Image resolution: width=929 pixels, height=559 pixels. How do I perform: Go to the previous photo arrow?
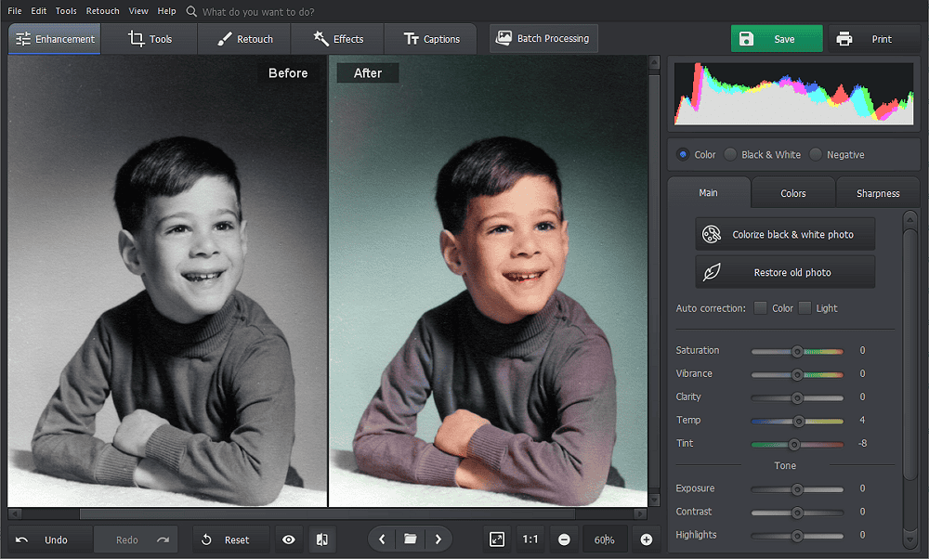[x=382, y=539]
